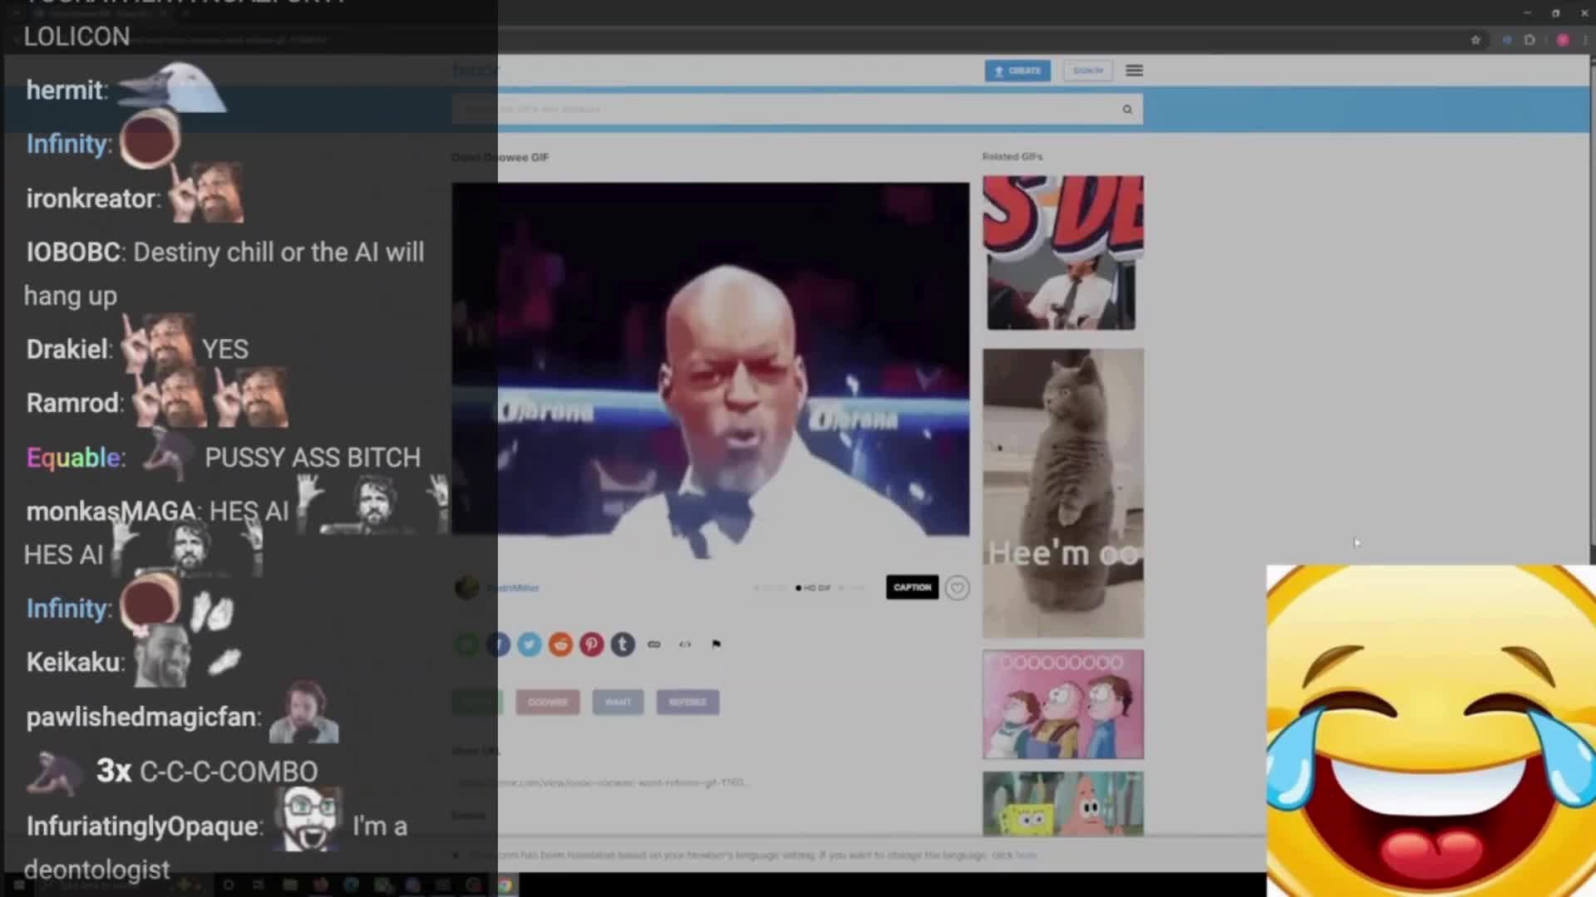Open the hamburger menu

1134,71
